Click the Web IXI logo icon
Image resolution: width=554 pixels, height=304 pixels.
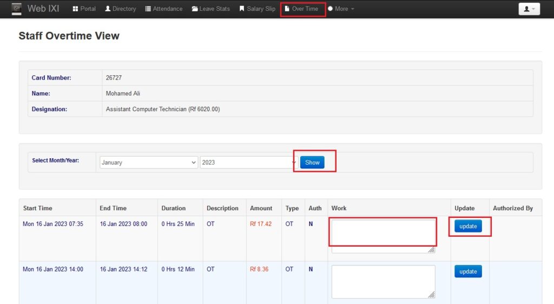tap(17, 9)
